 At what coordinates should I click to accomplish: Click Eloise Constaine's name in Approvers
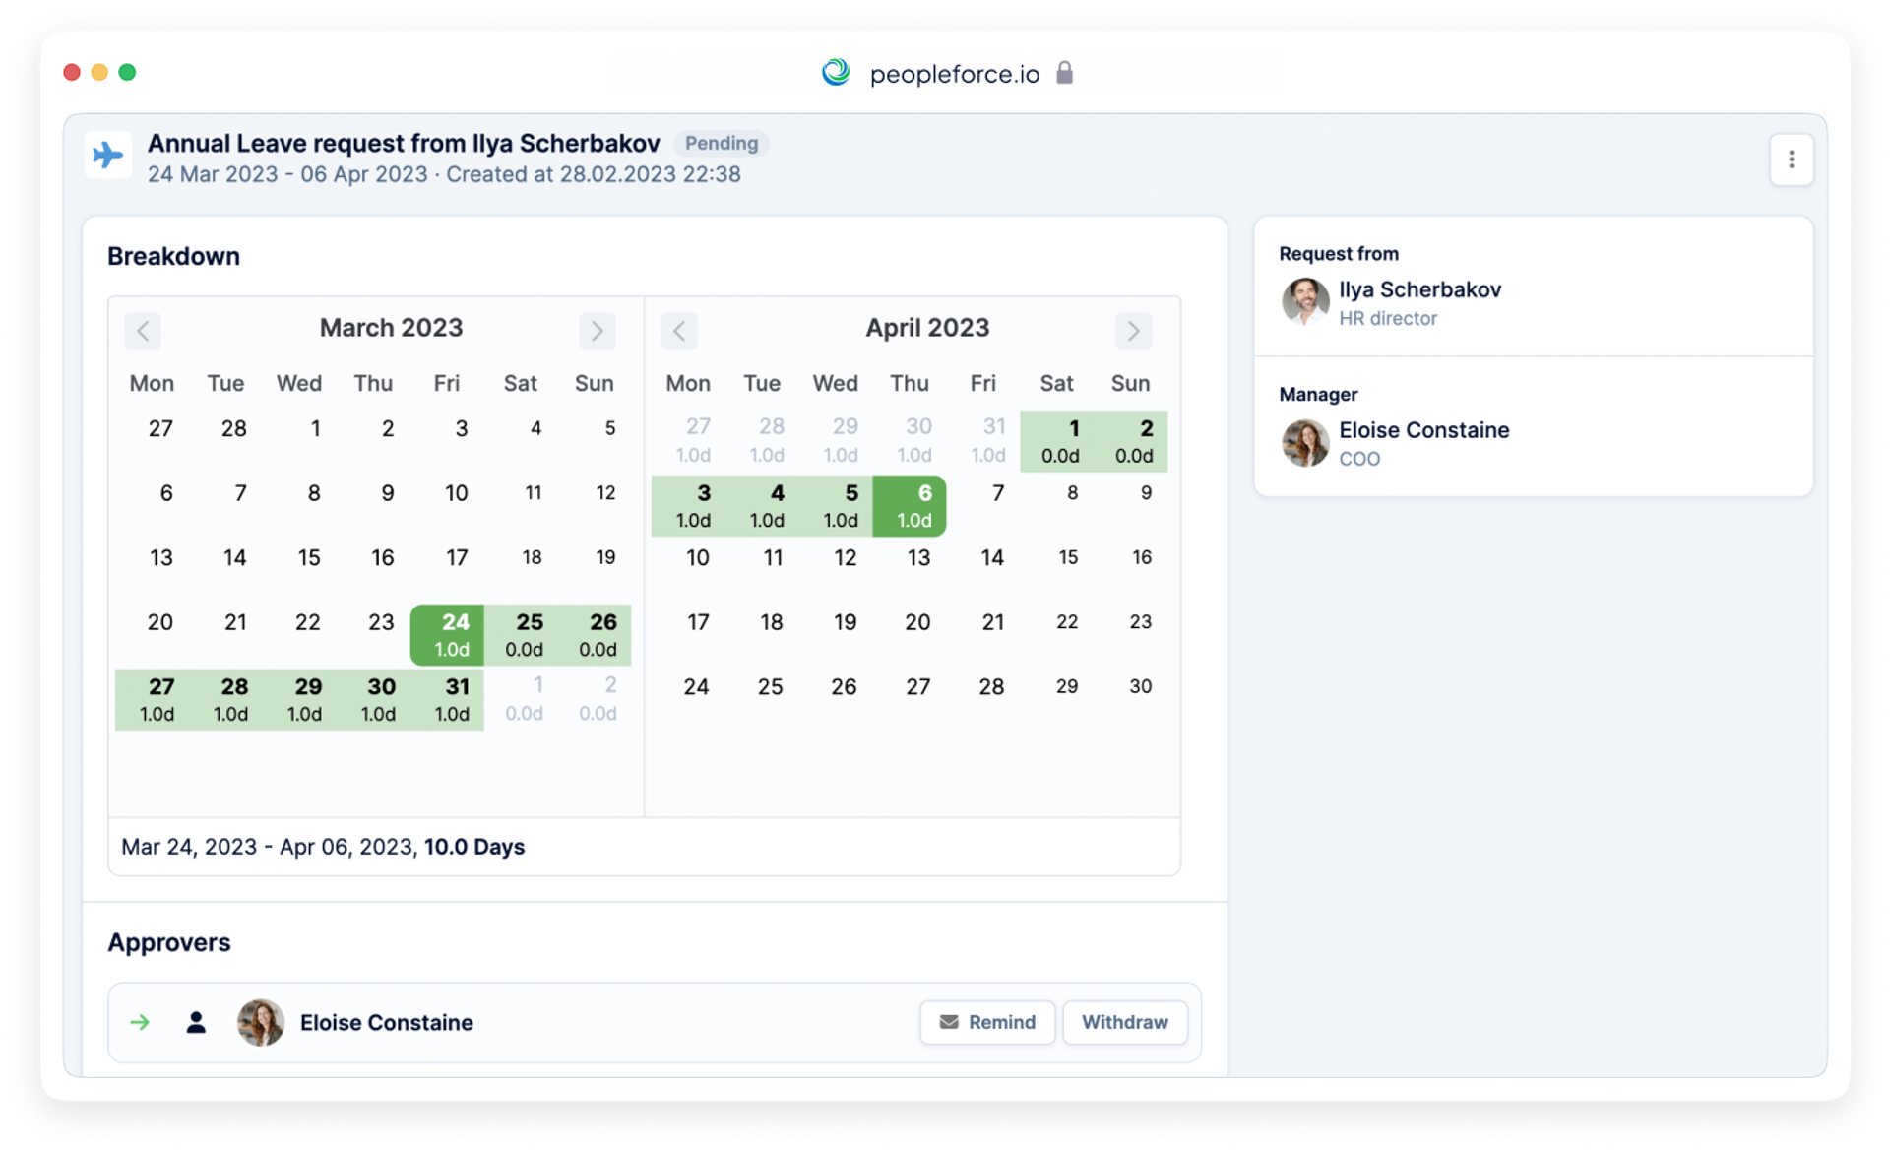pos(386,1022)
